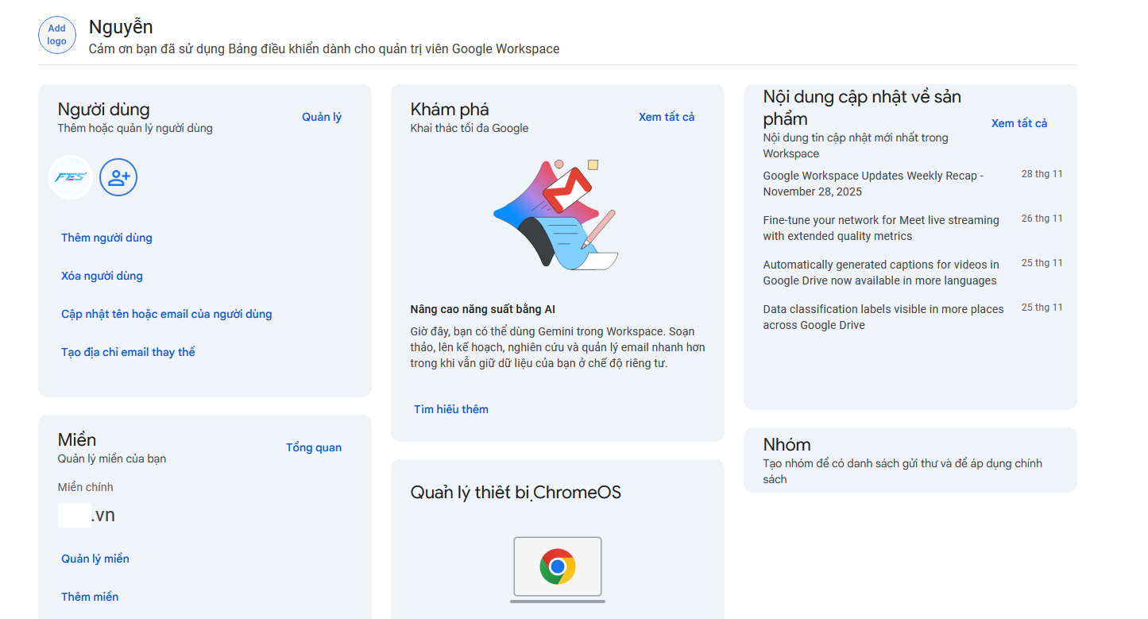
Task: Click Thêm người dùng link
Action: point(106,238)
